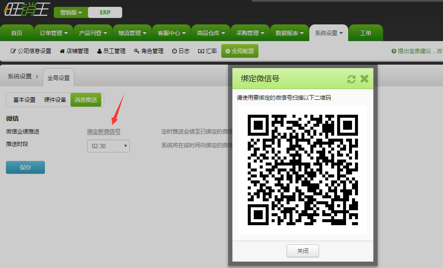The height and width of the screenshot is (268, 443).
Task: Expand the 采购管理 menu
Action: click(250, 33)
